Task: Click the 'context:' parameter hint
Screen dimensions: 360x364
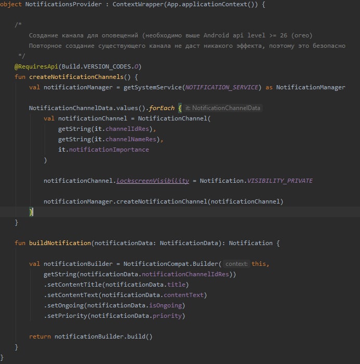Action: pyautogui.click(x=236, y=264)
